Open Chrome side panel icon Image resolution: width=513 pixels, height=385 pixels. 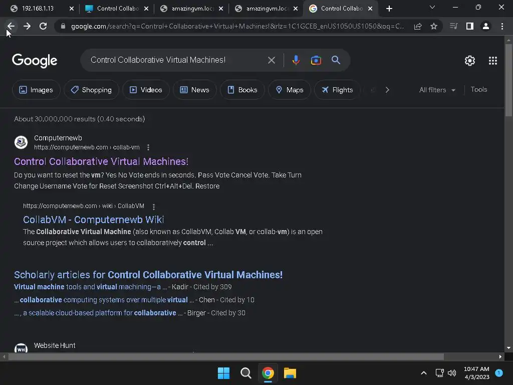click(470, 26)
